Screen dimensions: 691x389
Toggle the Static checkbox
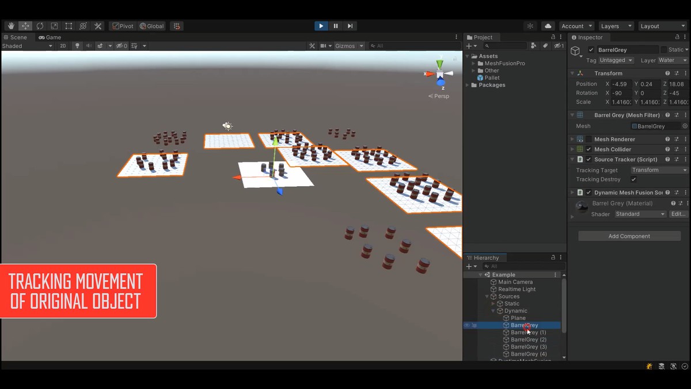[663, 50]
